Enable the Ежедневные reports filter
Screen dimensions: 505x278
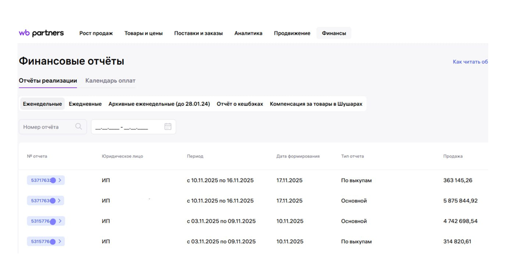pos(85,104)
